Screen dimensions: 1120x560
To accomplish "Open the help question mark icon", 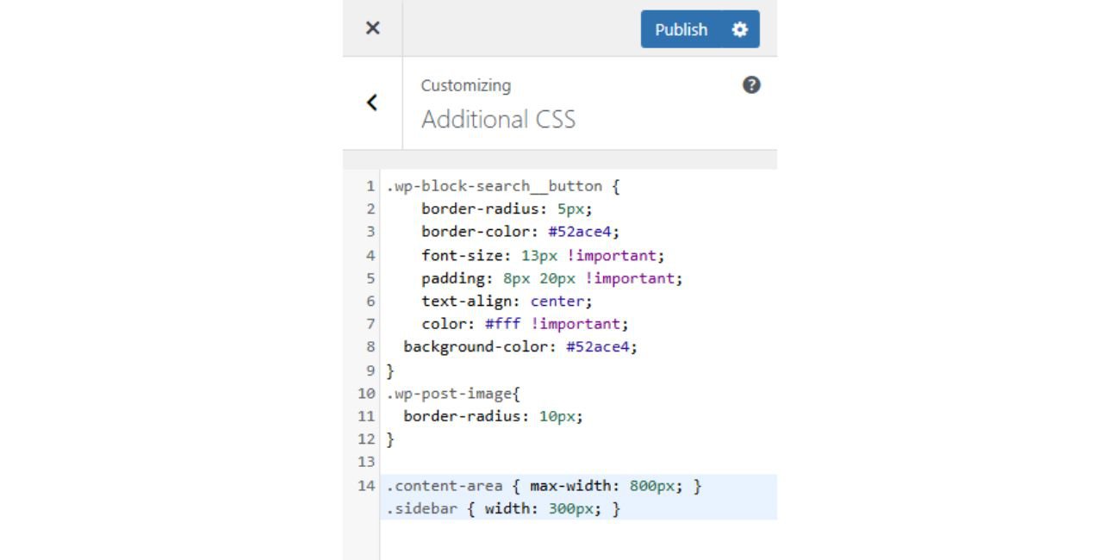I will pyautogui.click(x=750, y=84).
